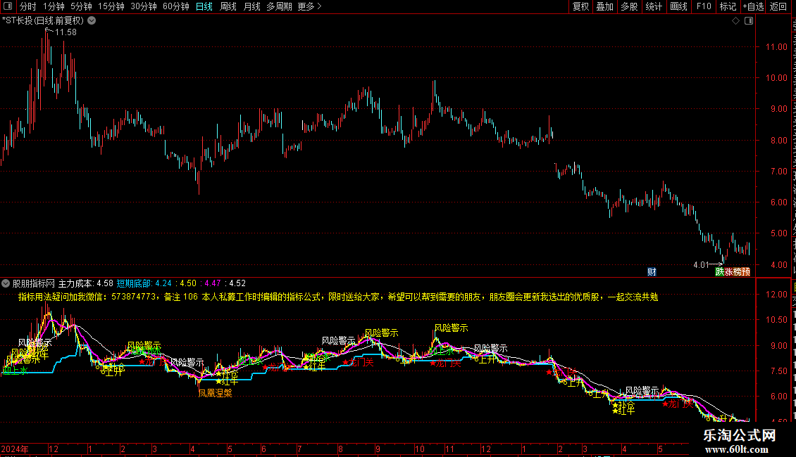Image resolution: width=796 pixels, height=457 pixels.
Task: Click the blue 财 marker
Action: [x=652, y=272]
